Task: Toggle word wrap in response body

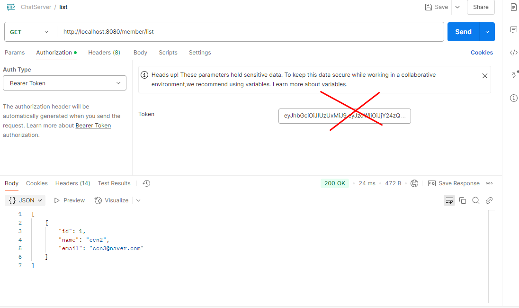Action: click(449, 200)
